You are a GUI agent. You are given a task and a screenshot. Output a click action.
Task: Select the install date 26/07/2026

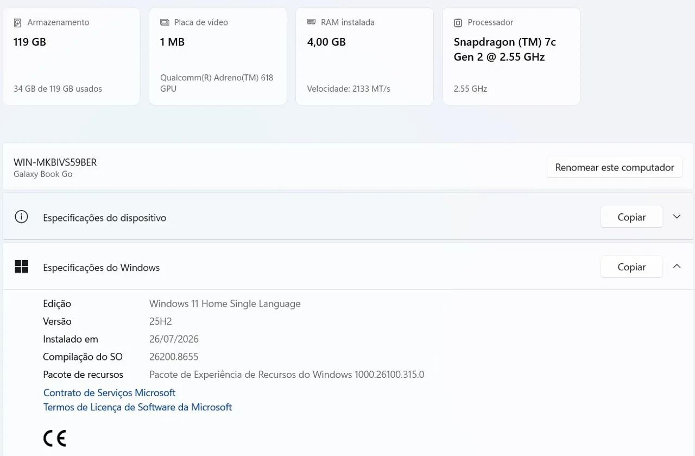[x=174, y=339]
